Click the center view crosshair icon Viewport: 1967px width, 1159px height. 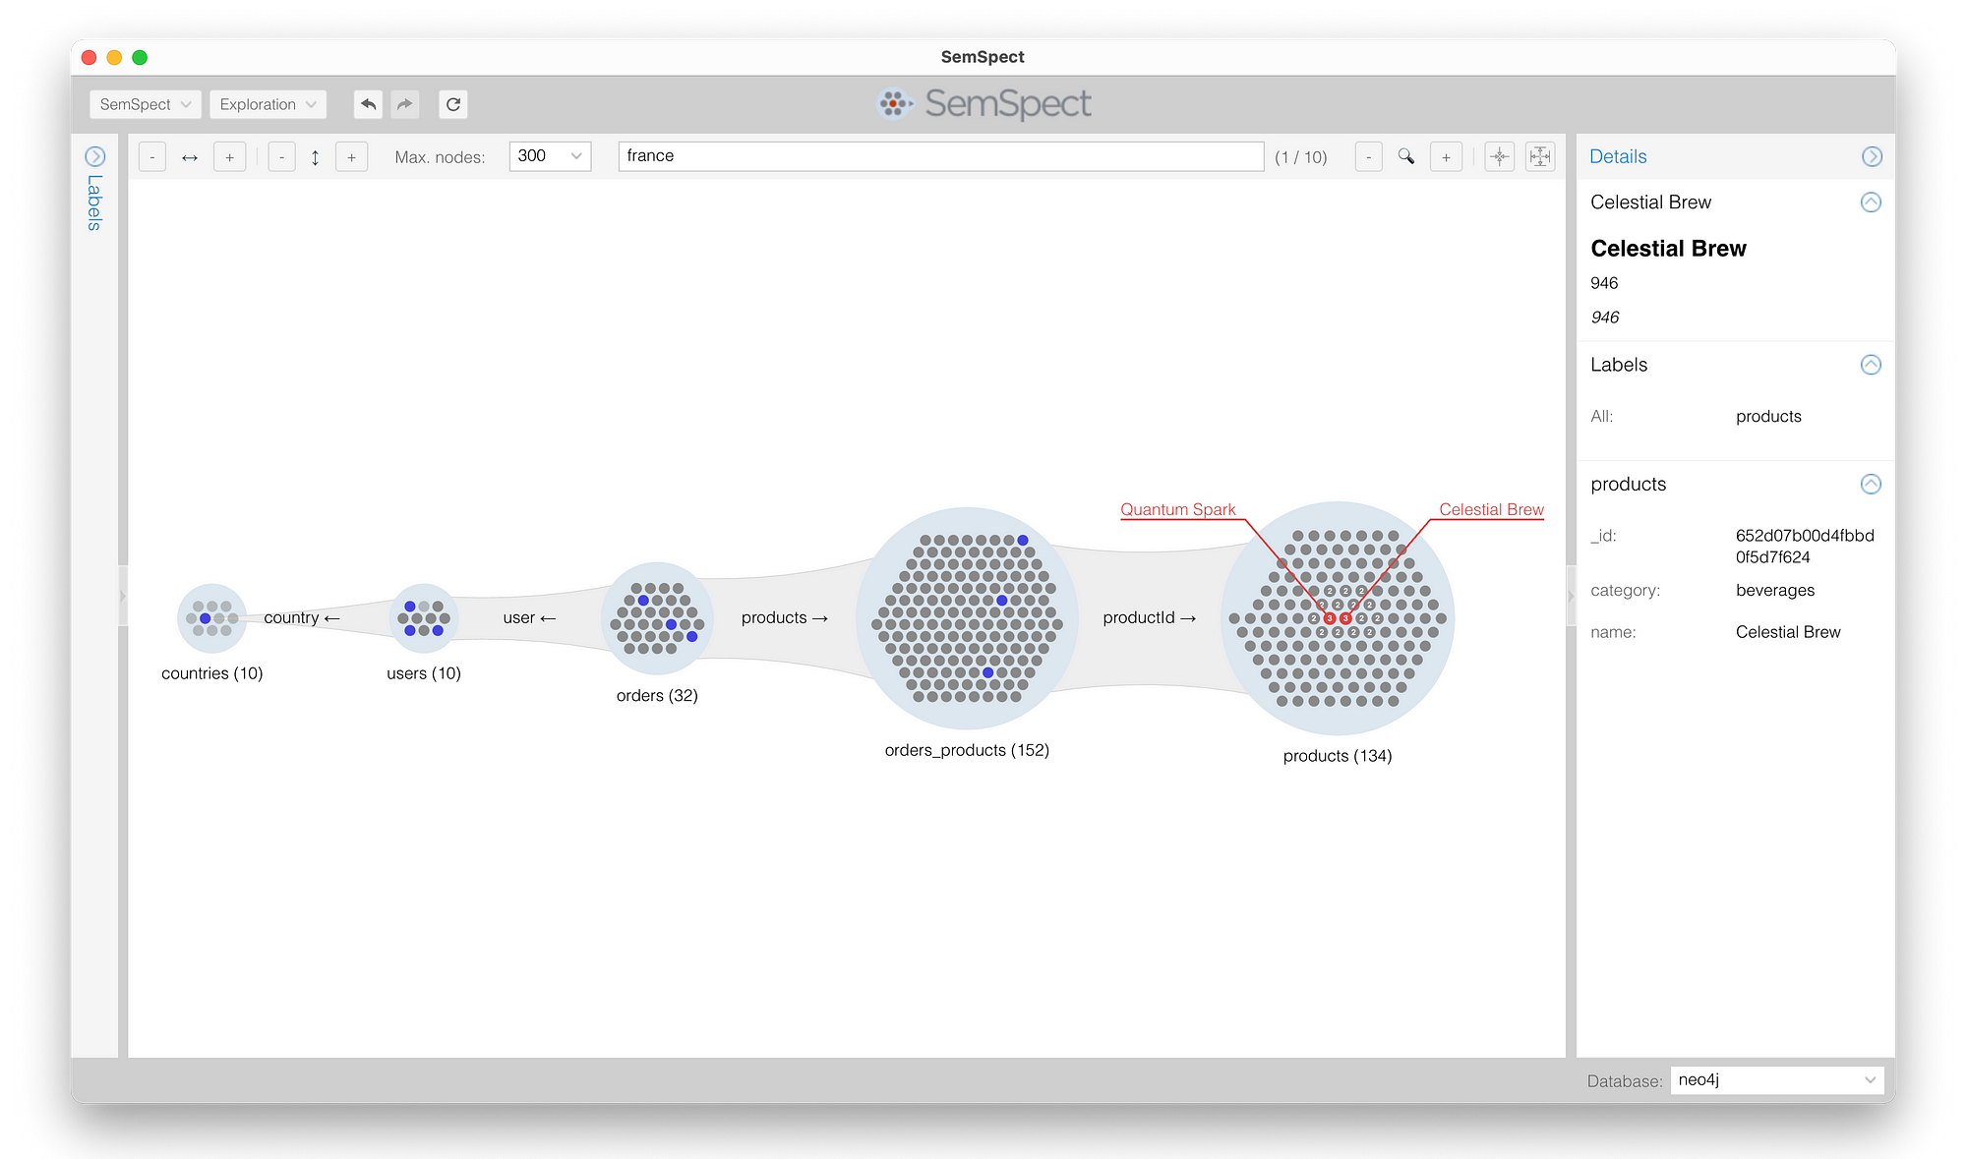(x=1499, y=156)
